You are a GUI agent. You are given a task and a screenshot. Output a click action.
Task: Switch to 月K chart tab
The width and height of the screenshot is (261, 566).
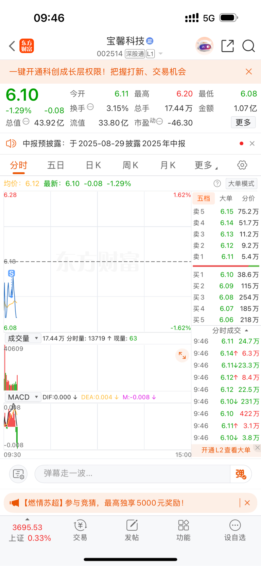pyautogui.click(x=168, y=165)
